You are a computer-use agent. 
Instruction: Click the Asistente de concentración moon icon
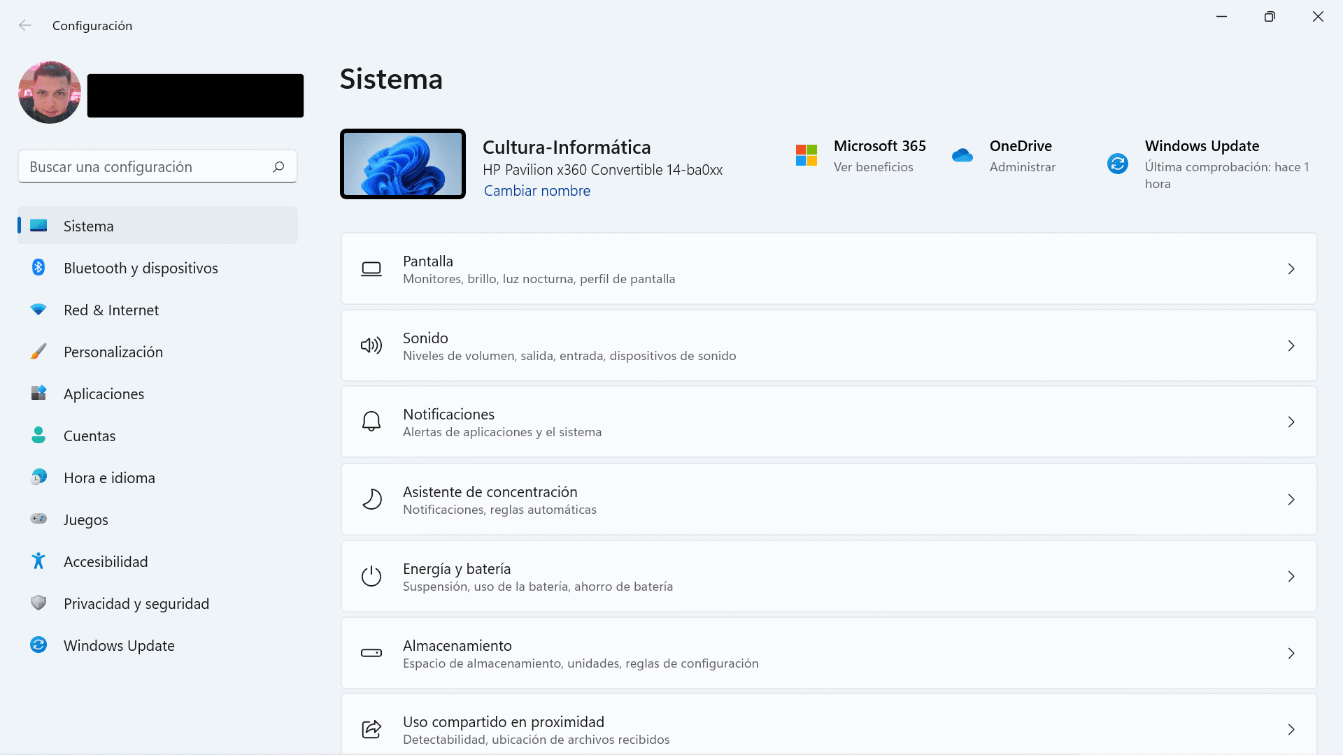point(371,499)
